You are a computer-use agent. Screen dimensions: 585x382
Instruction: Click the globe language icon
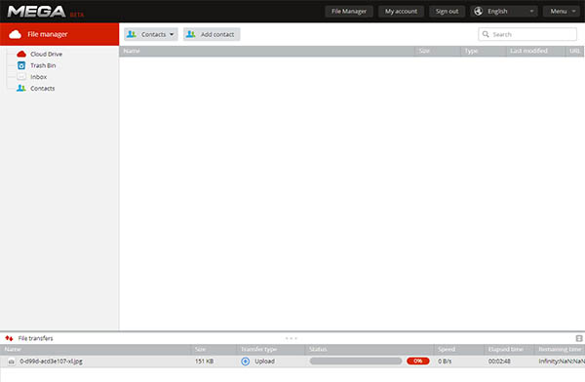479,11
